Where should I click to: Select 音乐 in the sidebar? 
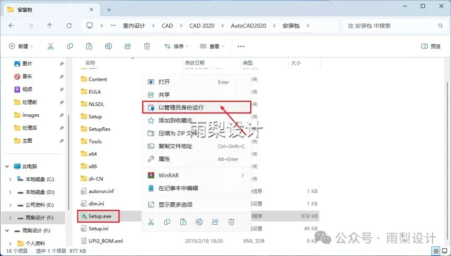27,76
